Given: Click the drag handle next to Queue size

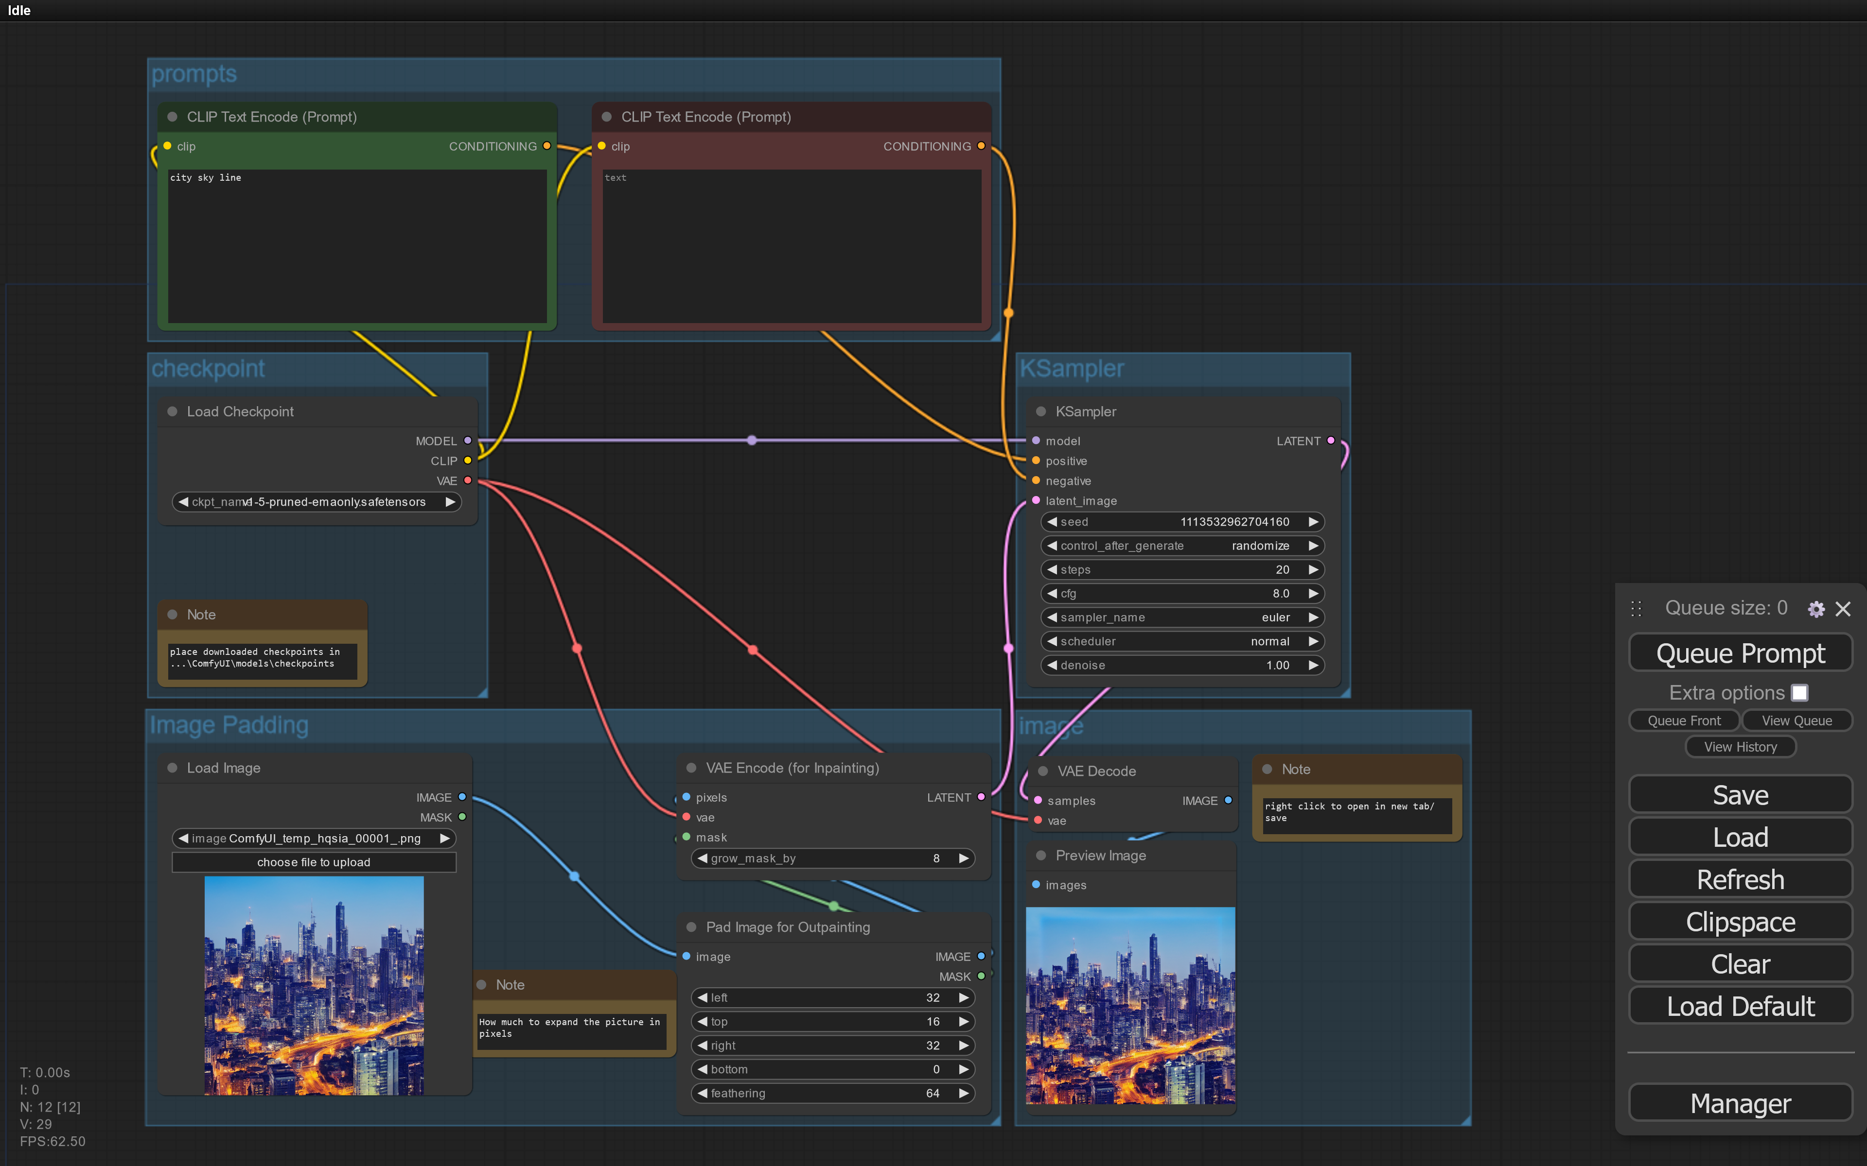Looking at the screenshot, I should click(x=1636, y=608).
